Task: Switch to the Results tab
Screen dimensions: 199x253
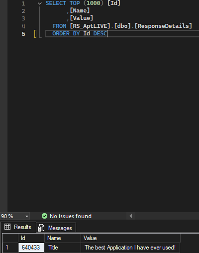Action: (18, 227)
